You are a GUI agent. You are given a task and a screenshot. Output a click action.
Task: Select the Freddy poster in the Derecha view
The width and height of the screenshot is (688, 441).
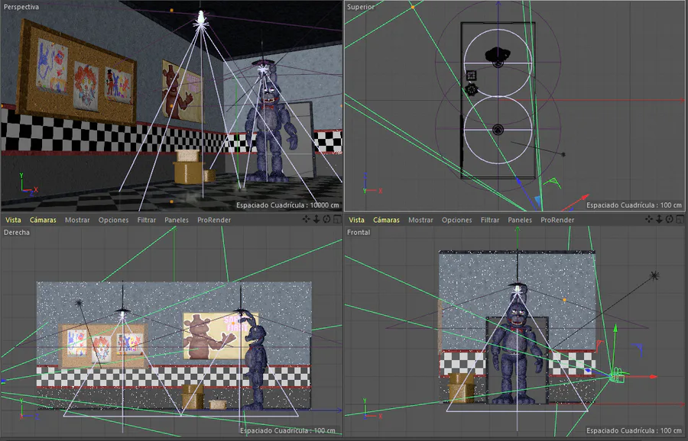pos(220,336)
